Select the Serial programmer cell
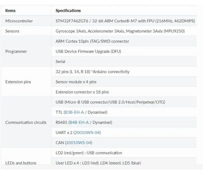 click(124, 62)
